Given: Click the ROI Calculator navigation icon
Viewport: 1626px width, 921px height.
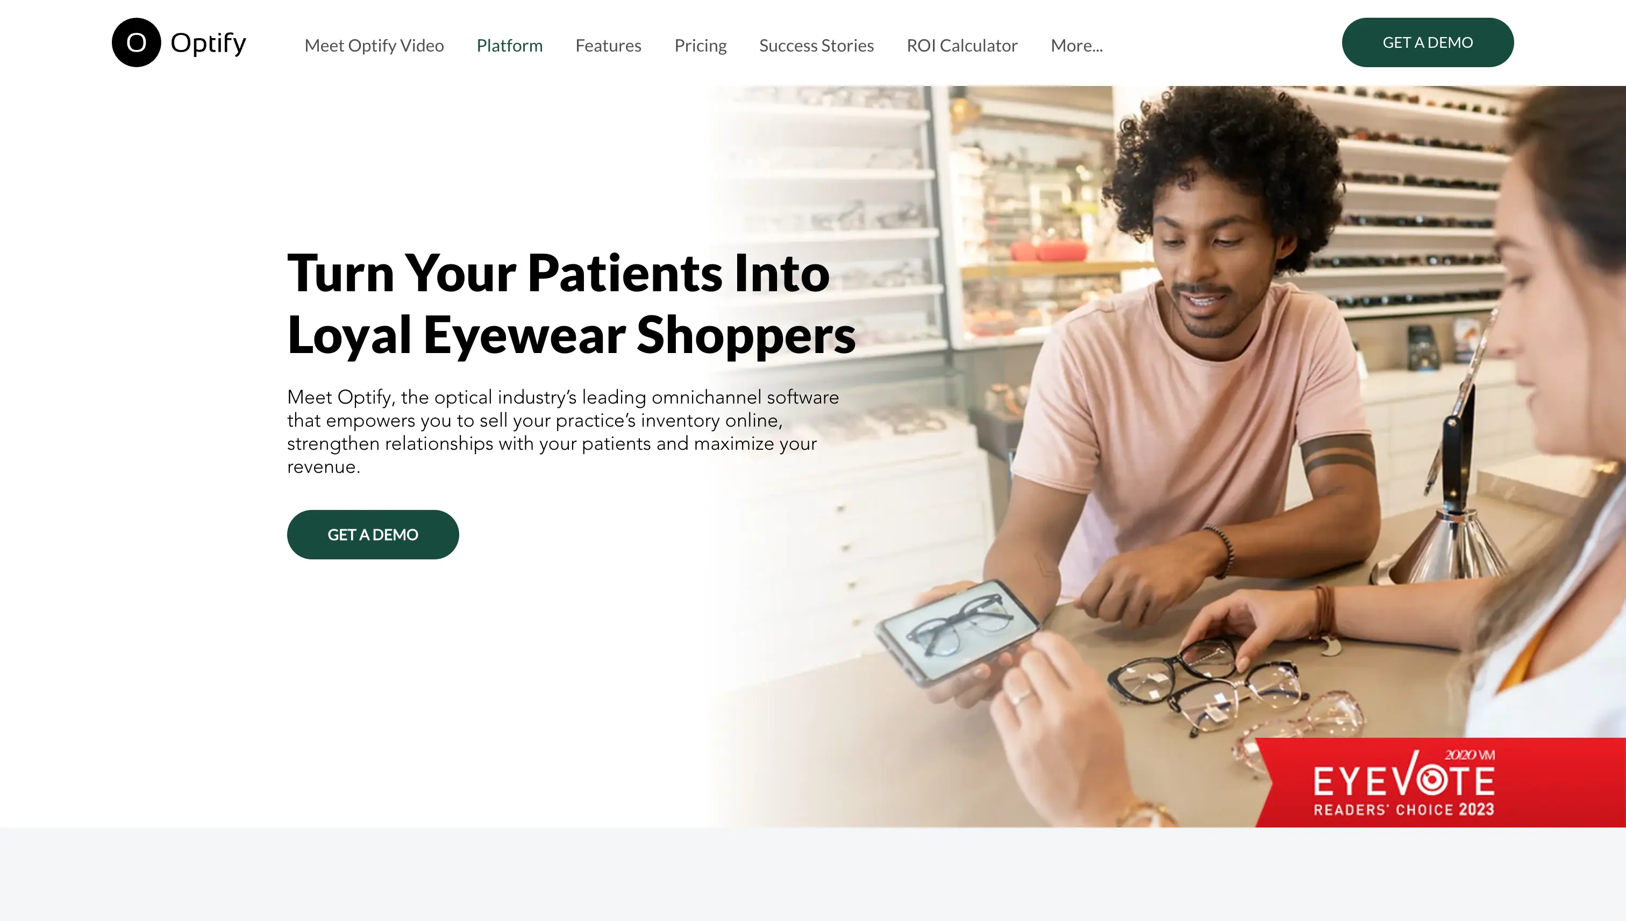Looking at the screenshot, I should [961, 45].
